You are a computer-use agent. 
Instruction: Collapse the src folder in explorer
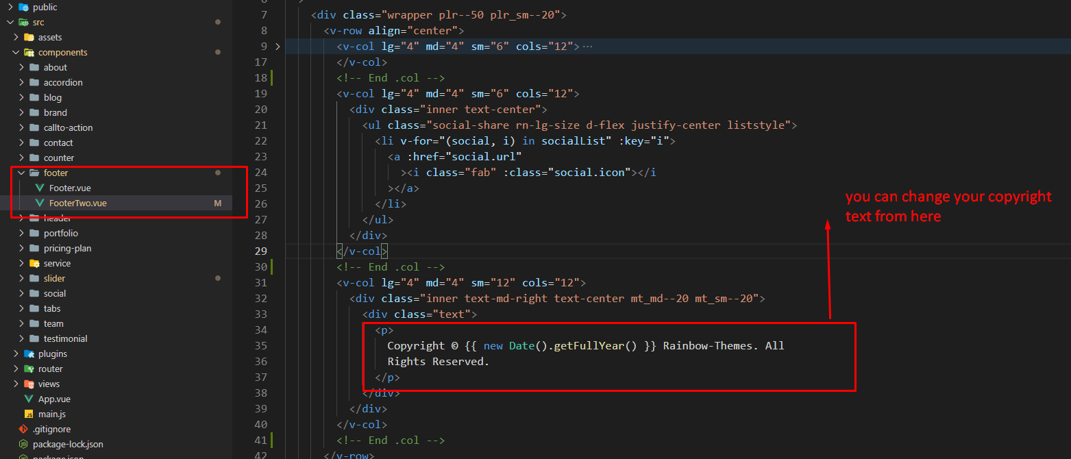[x=10, y=23]
